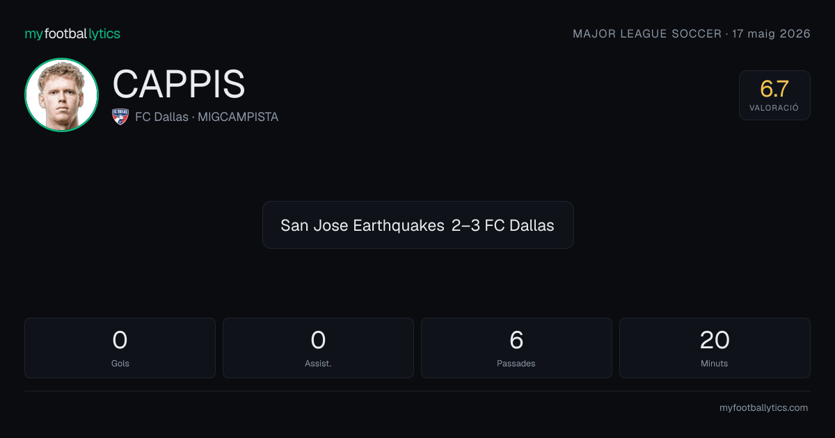
Task: Visit the myfootballytics.com footer link
Action: pos(763,408)
